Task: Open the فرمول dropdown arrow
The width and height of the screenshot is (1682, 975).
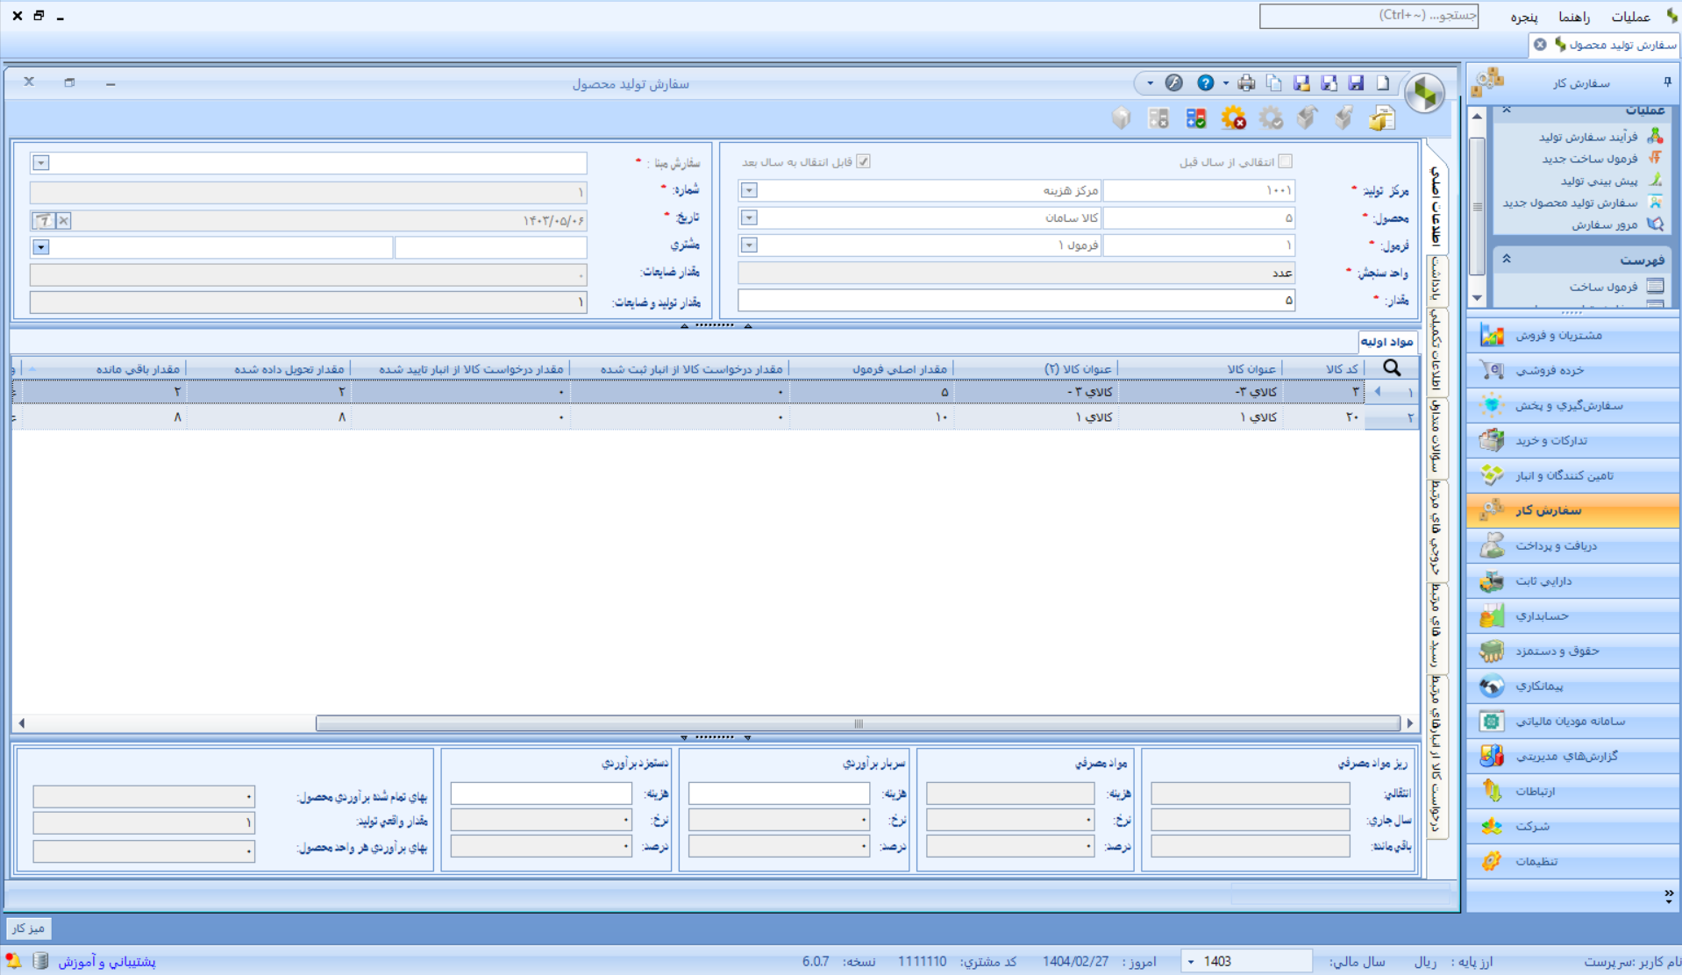Action: click(749, 246)
